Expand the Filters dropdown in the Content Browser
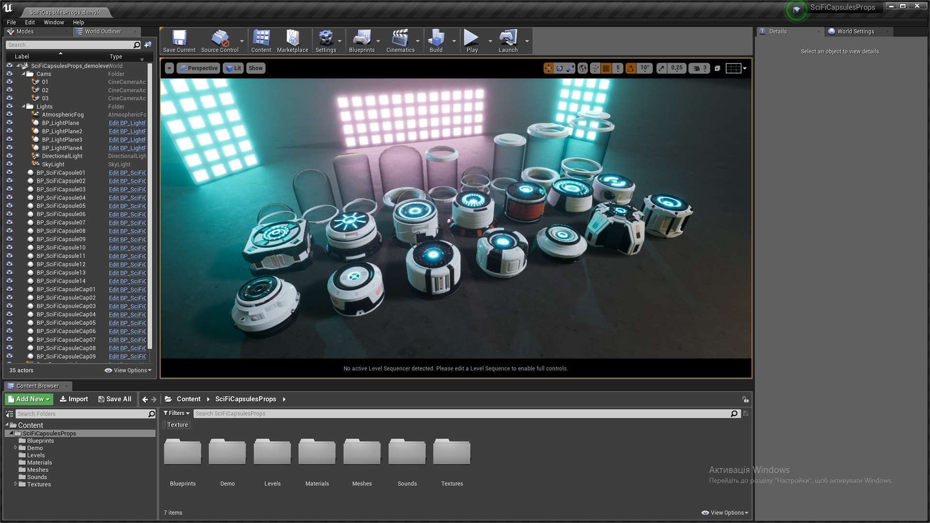This screenshot has height=523, width=930. tap(176, 413)
